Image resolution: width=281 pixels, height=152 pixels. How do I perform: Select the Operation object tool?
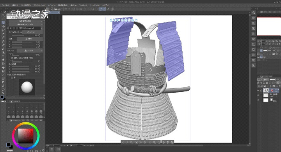(3, 23)
